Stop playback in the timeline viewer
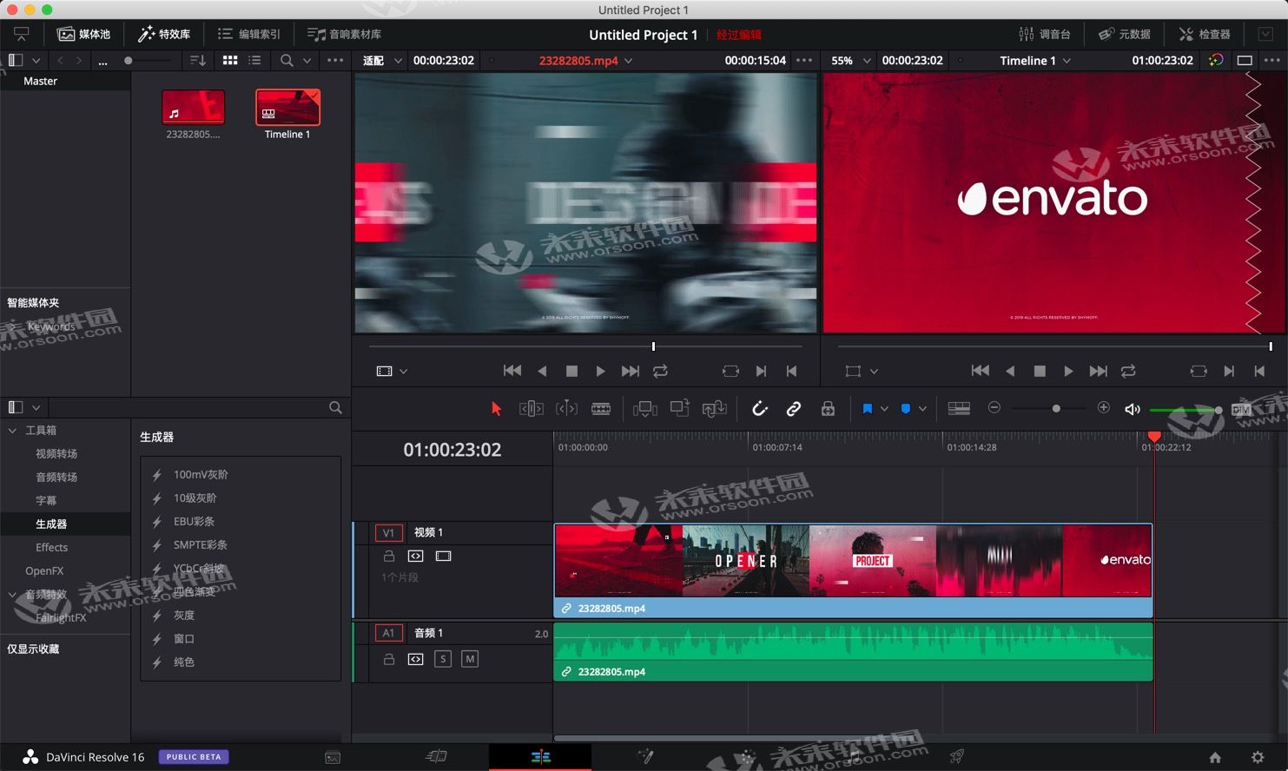This screenshot has height=771, width=1288. coord(1039,371)
